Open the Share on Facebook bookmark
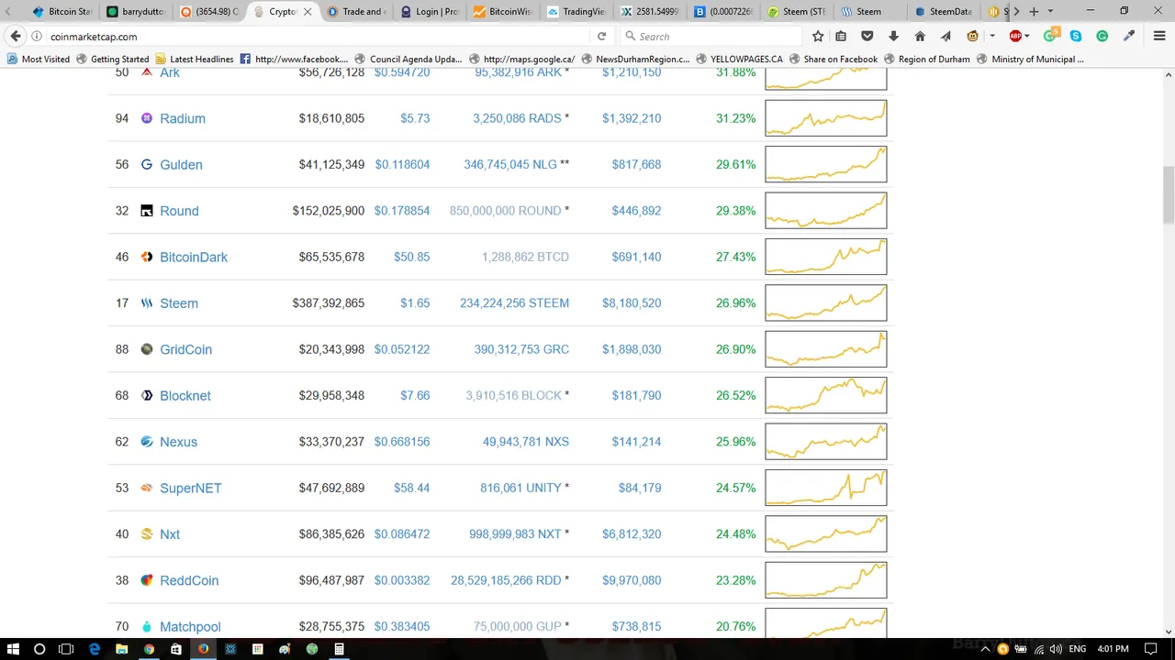The height and width of the screenshot is (660, 1175). [x=833, y=59]
